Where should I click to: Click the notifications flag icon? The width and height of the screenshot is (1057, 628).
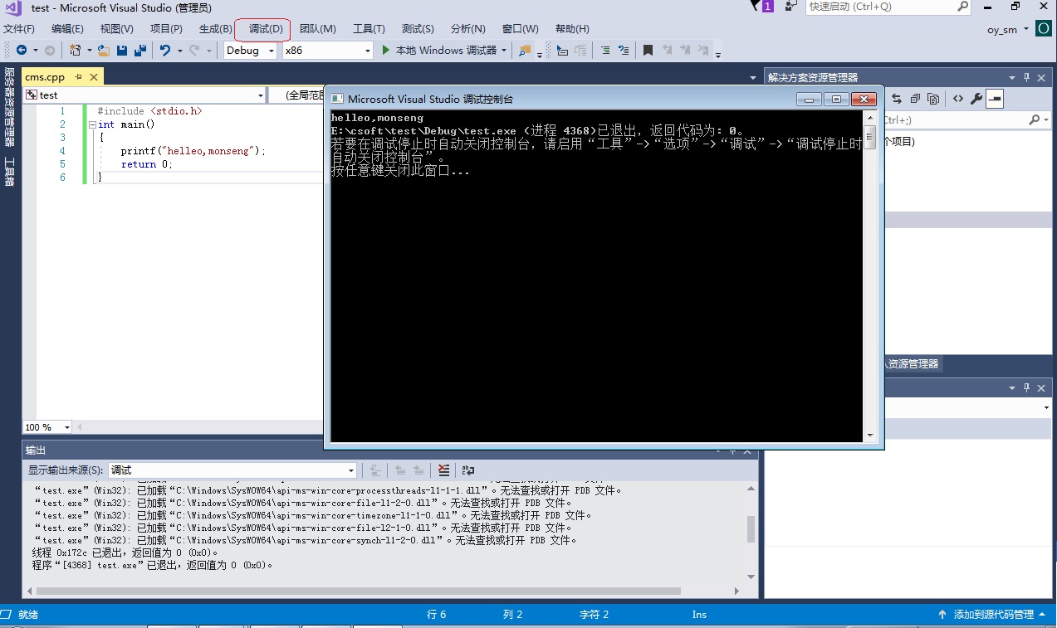pos(756,6)
